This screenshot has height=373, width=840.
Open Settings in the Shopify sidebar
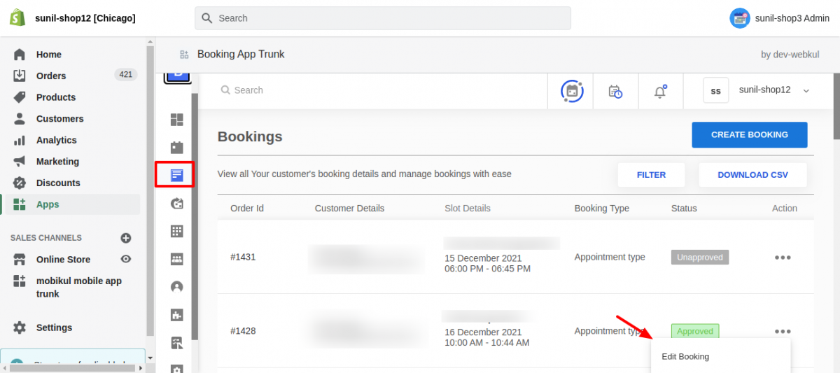coord(54,328)
